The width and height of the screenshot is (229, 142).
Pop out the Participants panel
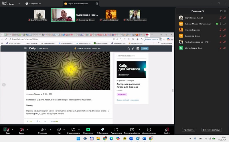(221, 11)
